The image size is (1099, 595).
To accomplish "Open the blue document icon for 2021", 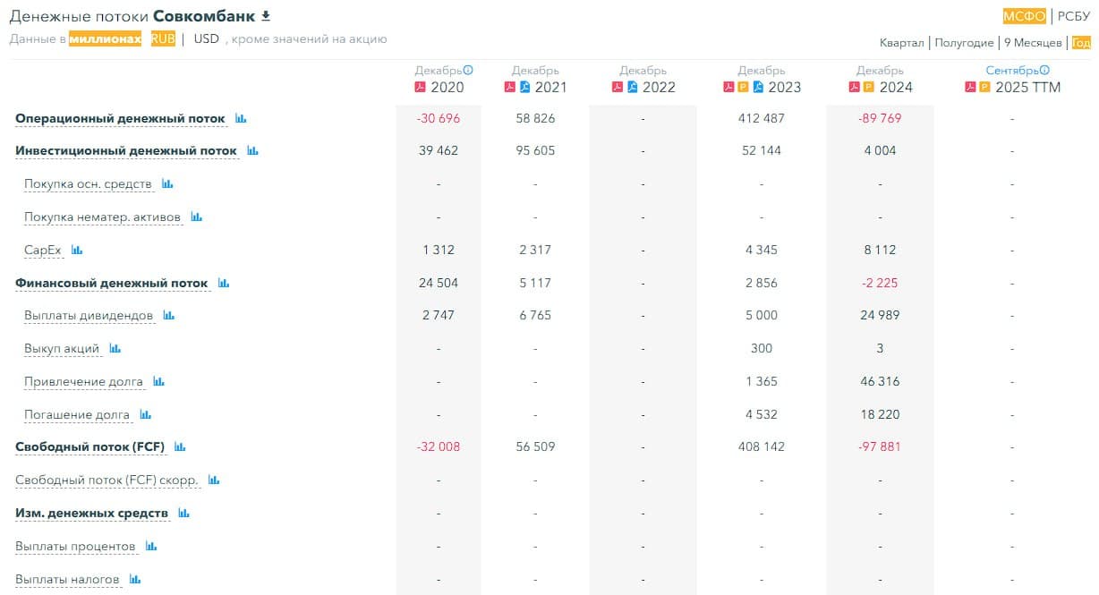I will click(x=525, y=87).
